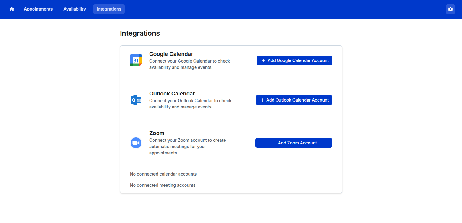Click the Zoom account description text
The image size is (462, 223).
click(188, 147)
